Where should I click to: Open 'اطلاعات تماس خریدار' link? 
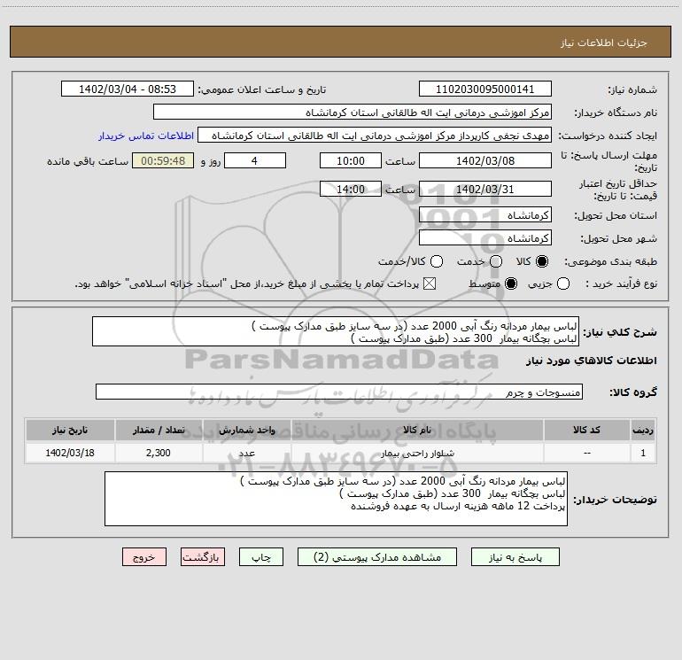pos(146,136)
